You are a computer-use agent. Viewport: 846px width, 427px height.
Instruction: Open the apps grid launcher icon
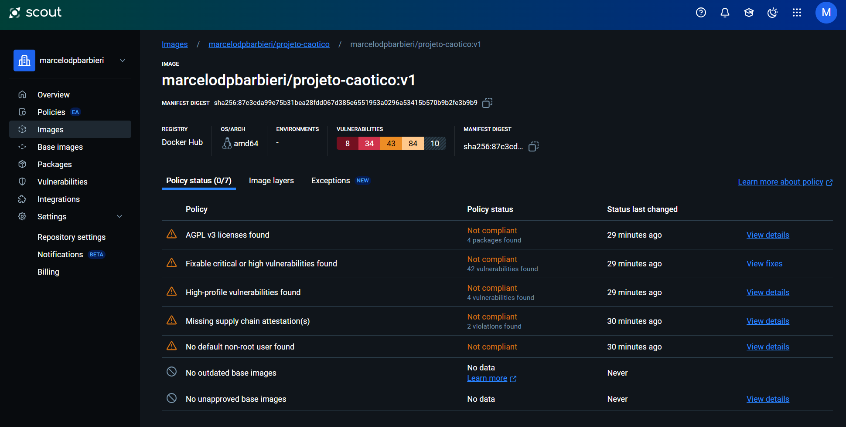click(797, 13)
